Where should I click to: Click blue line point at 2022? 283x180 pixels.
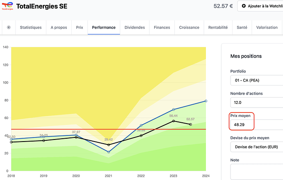point(141,125)
